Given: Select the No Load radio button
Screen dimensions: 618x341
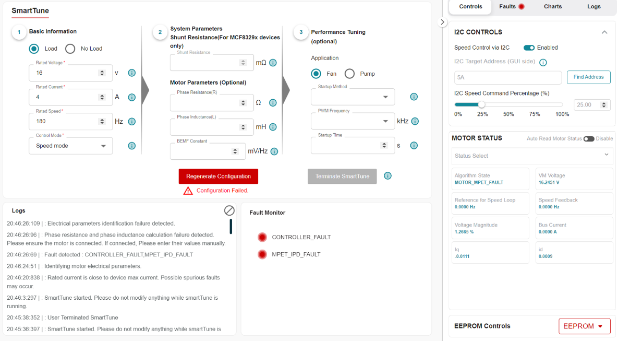Looking at the screenshot, I should click(x=70, y=49).
